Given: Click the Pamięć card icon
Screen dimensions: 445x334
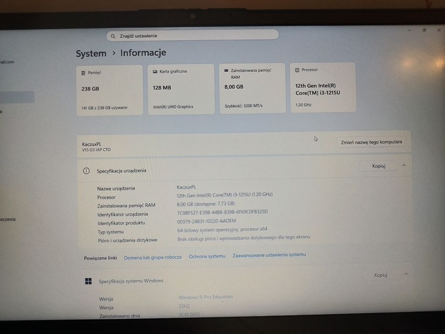Looking at the screenshot, I should (83, 73).
